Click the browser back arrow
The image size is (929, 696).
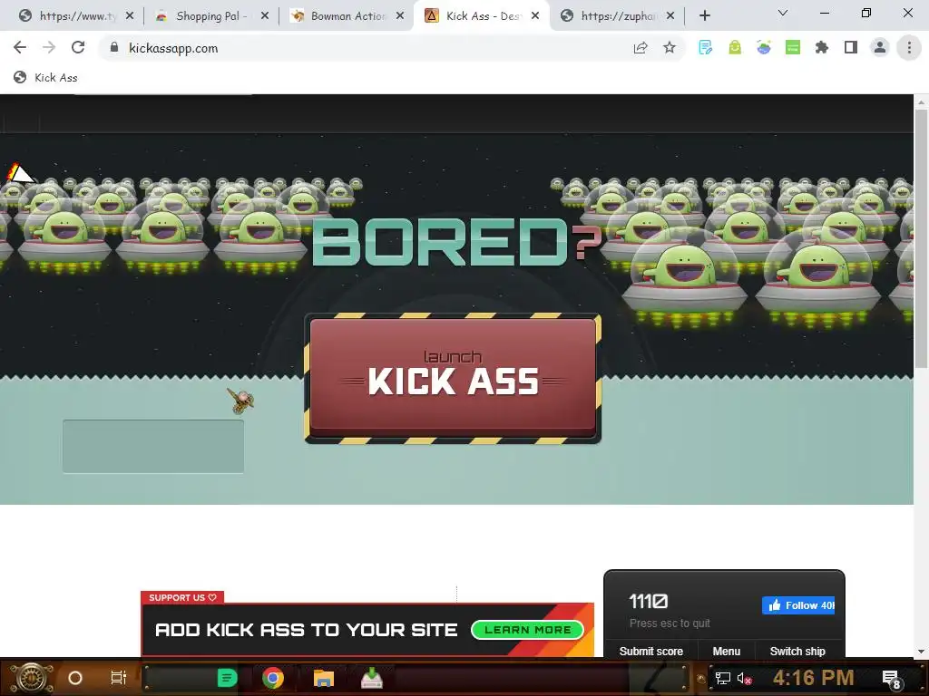click(x=20, y=48)
